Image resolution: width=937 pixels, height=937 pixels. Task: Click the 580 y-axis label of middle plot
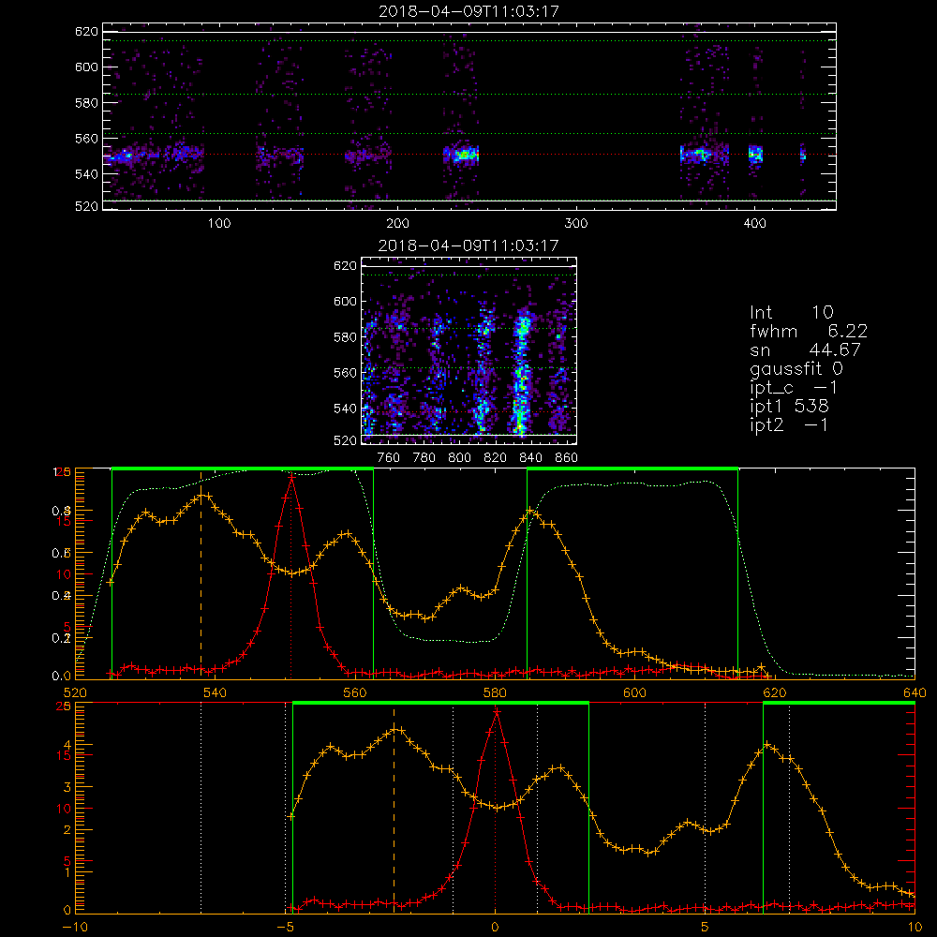(x=345, y=337)
